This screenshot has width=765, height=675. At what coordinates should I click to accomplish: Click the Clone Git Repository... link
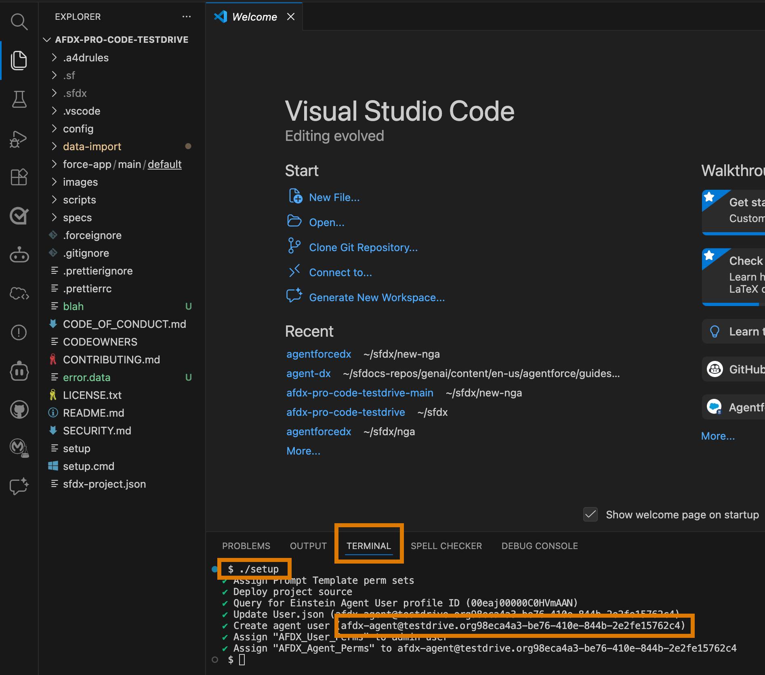364,247
